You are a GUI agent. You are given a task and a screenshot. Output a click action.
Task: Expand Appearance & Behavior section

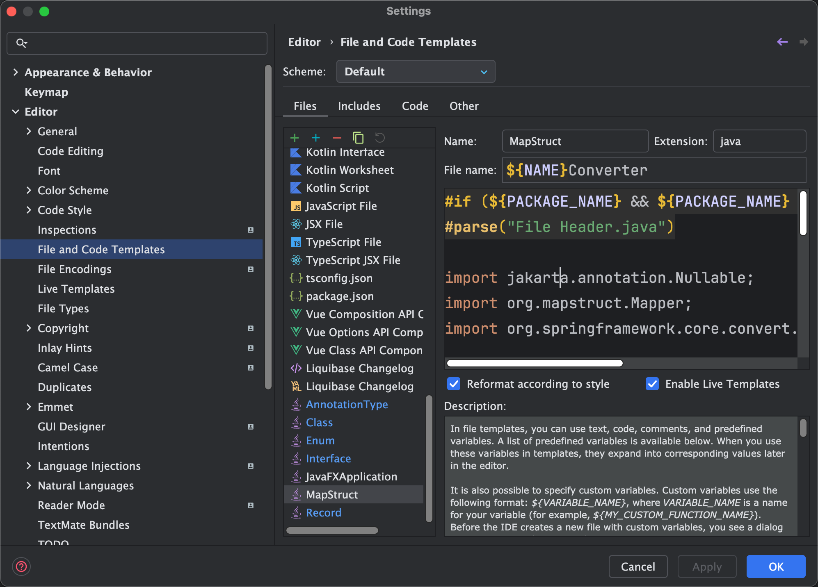16,73
